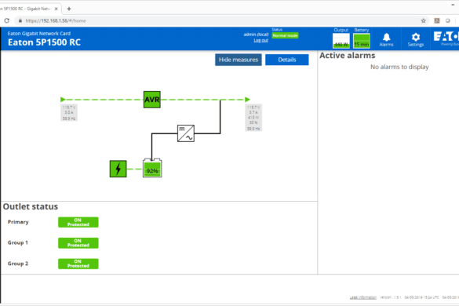This screenshot has height=306, width=459.
Task: Click the battery 92% charge icon
Action: coord(152,169)
